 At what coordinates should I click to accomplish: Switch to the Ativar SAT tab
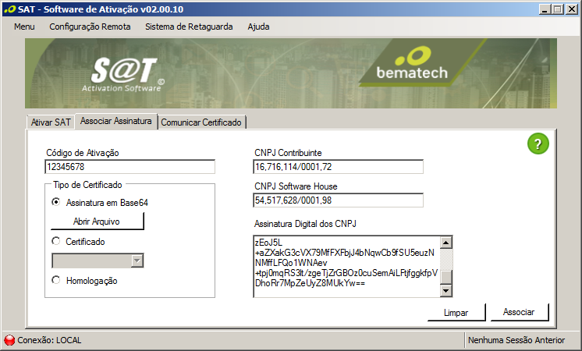pos(51,122)
